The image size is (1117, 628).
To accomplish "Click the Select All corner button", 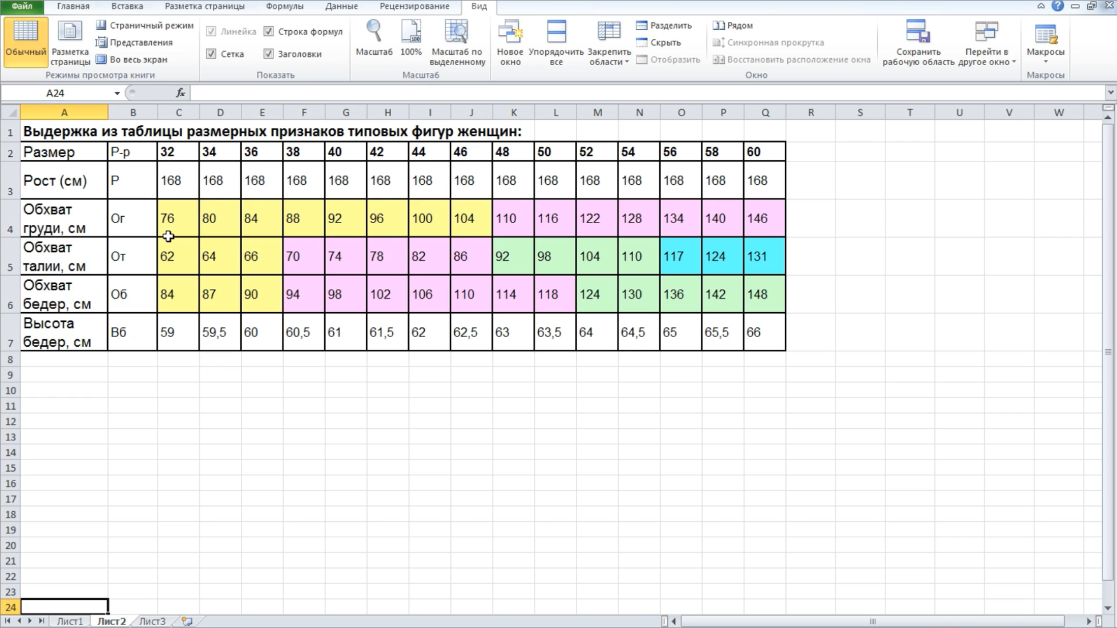I will (10, 112).
